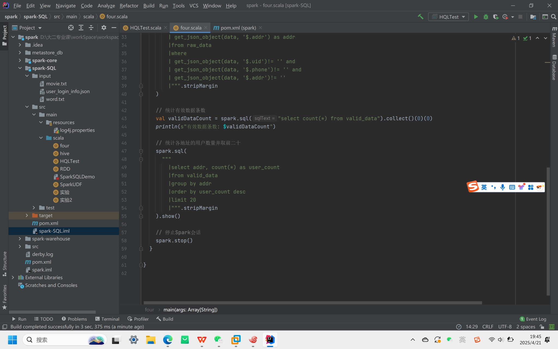Build project with the hammer icon
The height and width of the screenshot is (349, 558).
[x=420, y=17]
